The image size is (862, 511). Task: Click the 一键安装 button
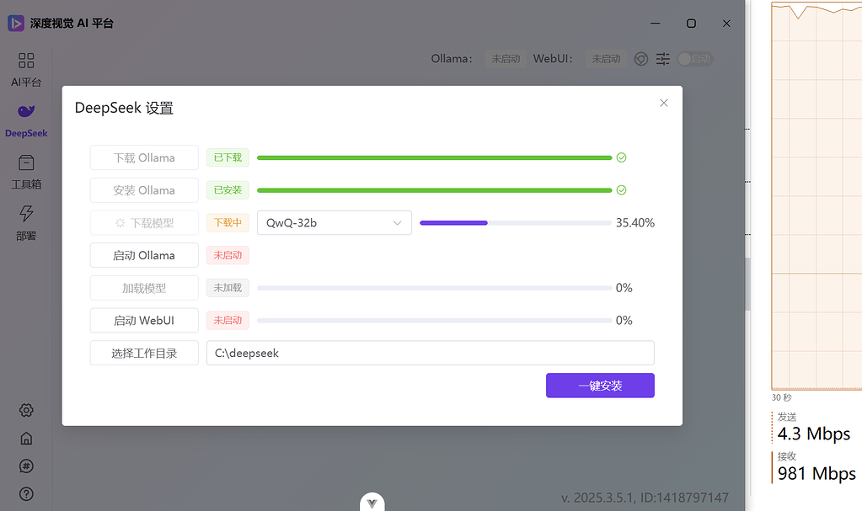click(600, 386)
